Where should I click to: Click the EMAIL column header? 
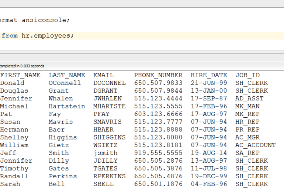(103, 75)
